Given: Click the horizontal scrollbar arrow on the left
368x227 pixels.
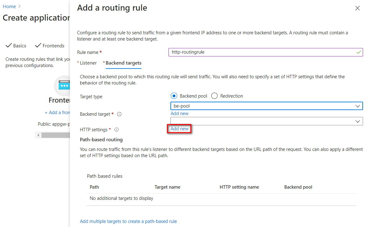Looking at the screenshot, I should pos(38,135).
